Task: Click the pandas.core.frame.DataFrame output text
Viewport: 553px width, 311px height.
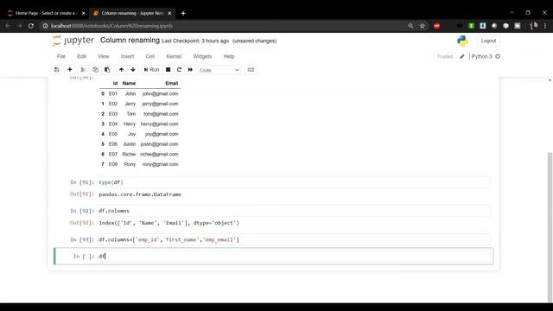Action: [140, 194]
